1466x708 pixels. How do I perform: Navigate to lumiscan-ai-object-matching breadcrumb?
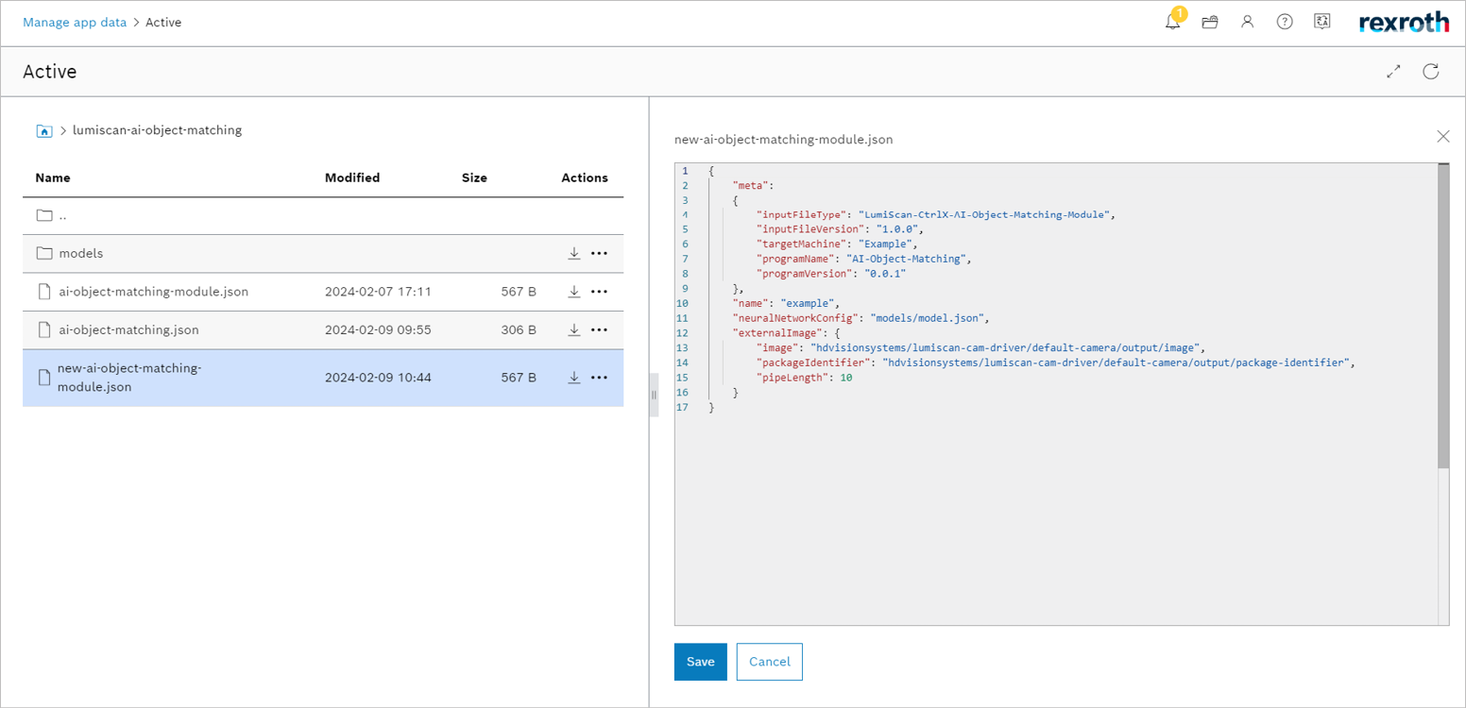pos(158,130)
